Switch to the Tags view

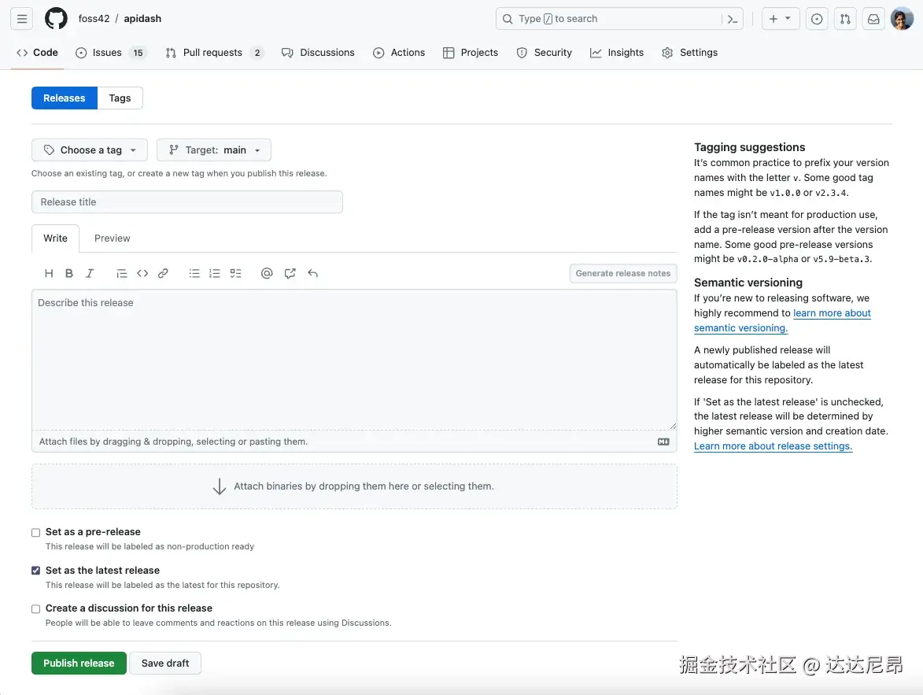[120, 98]
